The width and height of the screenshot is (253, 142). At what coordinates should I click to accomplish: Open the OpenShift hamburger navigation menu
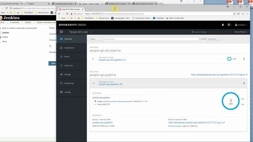(x=61, y=32)
